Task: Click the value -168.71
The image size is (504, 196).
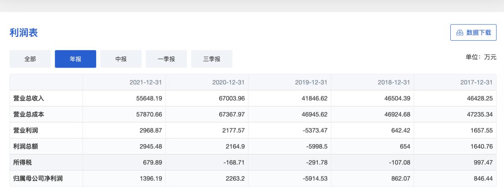Action: click(234, 162)
